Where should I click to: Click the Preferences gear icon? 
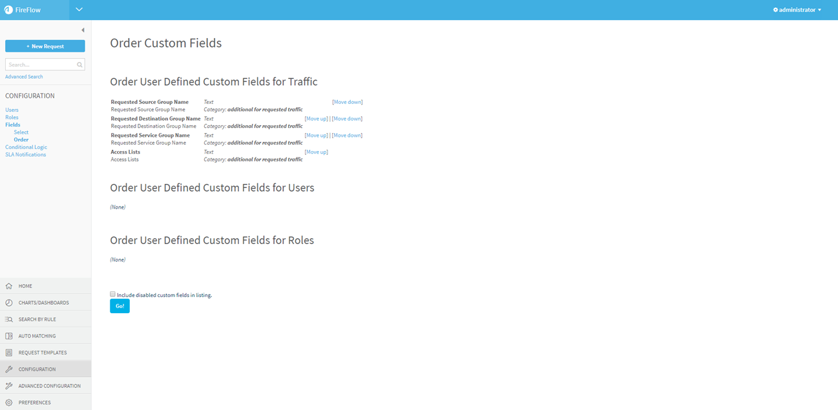point(9,403)
